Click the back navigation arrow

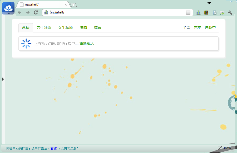(x=19, y=12)
